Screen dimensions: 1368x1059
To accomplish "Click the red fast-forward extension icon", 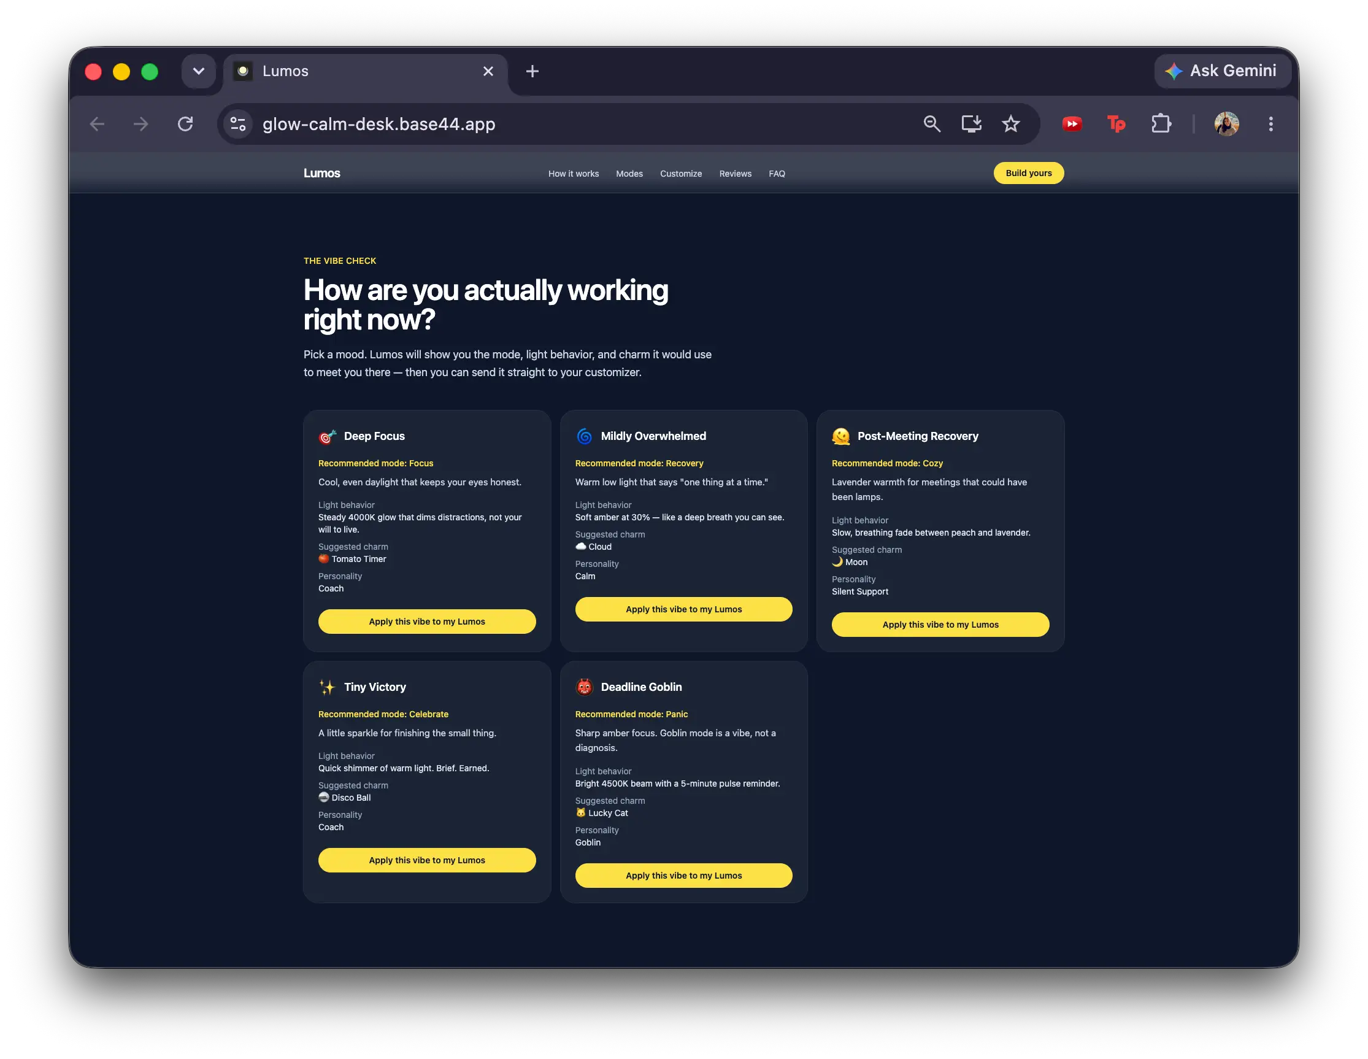I will pos(1072,124).
